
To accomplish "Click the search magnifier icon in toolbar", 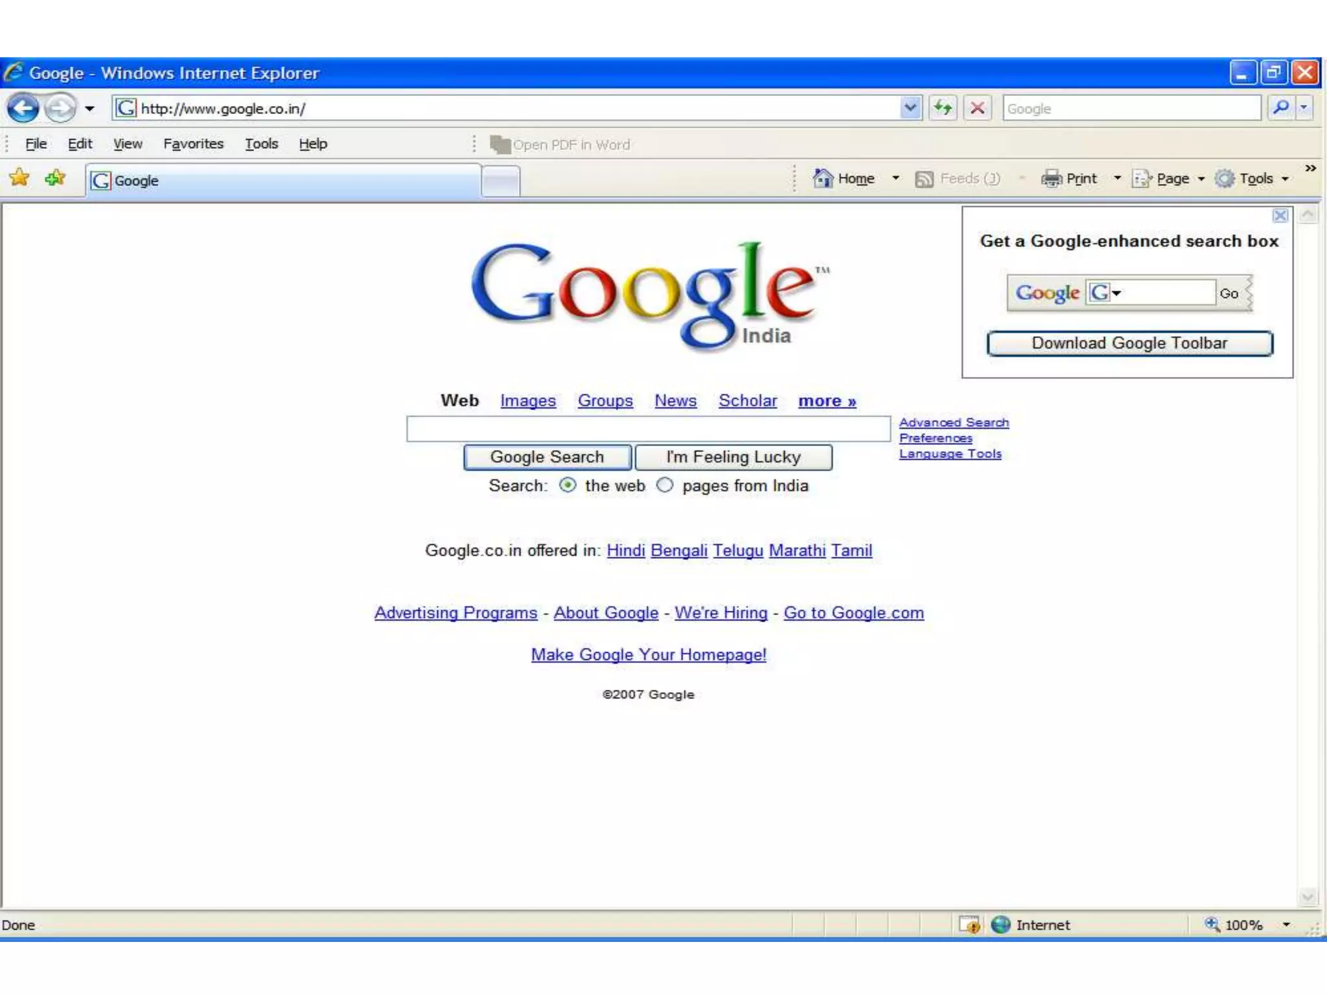I will click(x=1280, y=108).
